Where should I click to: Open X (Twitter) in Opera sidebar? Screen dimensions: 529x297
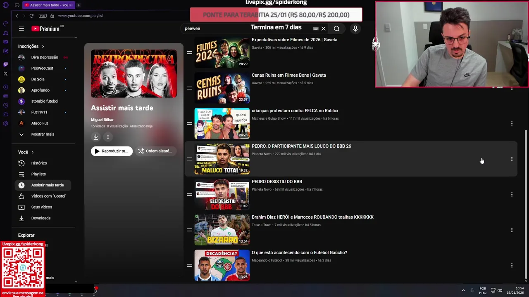click(x=5, y=73)
